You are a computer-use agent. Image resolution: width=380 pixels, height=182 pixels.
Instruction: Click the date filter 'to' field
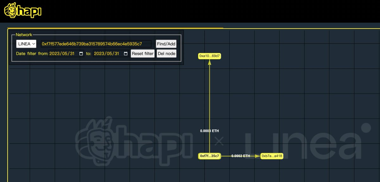click(x=111, y=54)
